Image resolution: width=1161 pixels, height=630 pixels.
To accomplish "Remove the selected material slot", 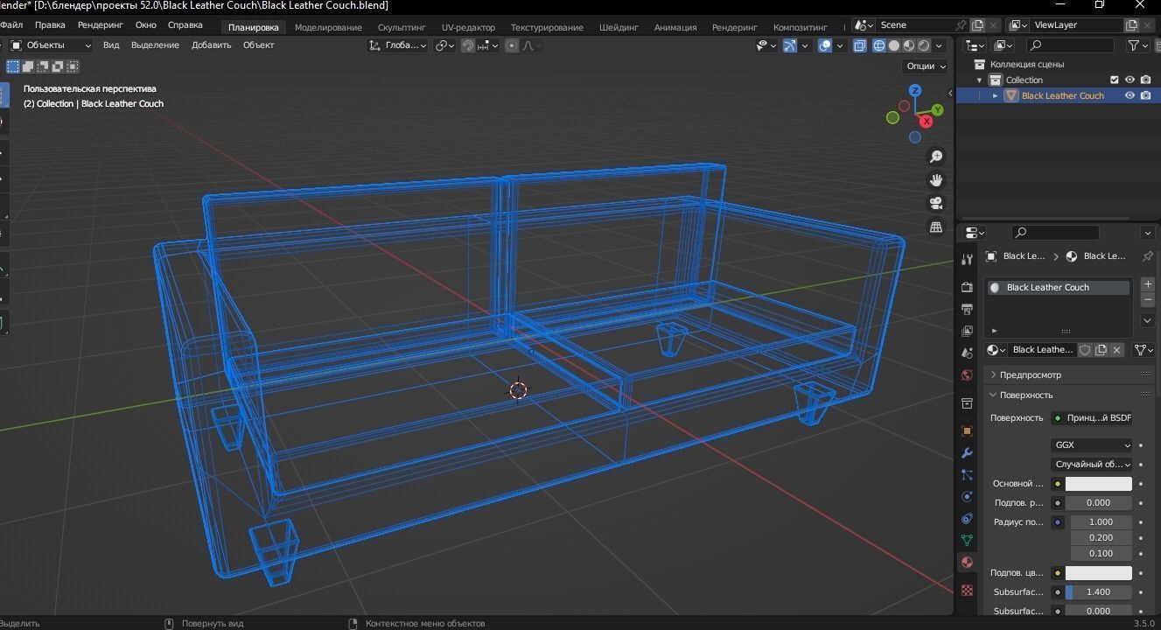I will (x=1148, y=300).
